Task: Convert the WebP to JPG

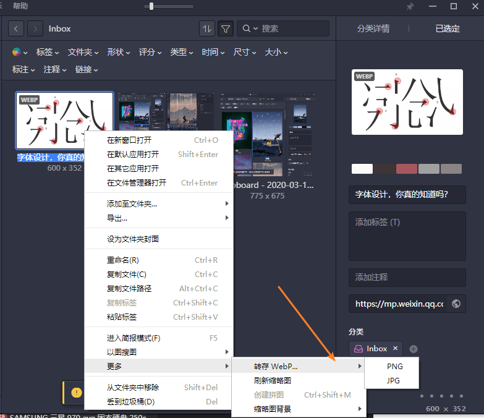Action: (392, 381)
